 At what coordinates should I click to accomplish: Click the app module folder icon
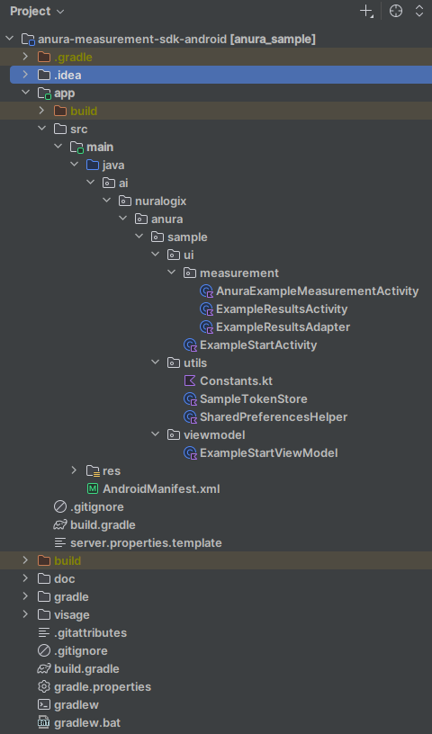tap(44, 94)
